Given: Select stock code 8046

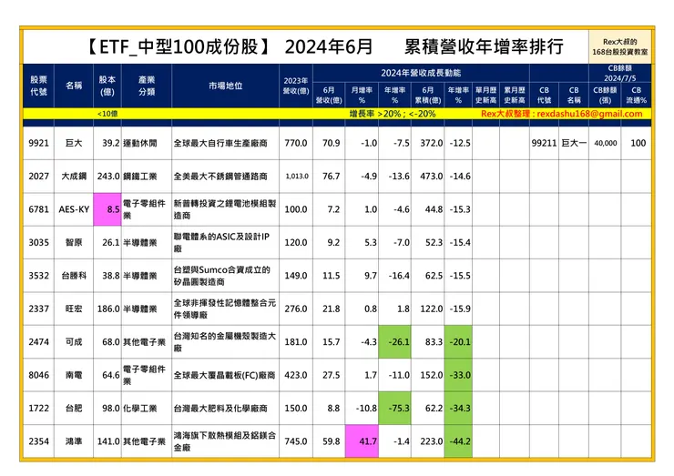Looking at the screenshot, I should coord(38,375).
